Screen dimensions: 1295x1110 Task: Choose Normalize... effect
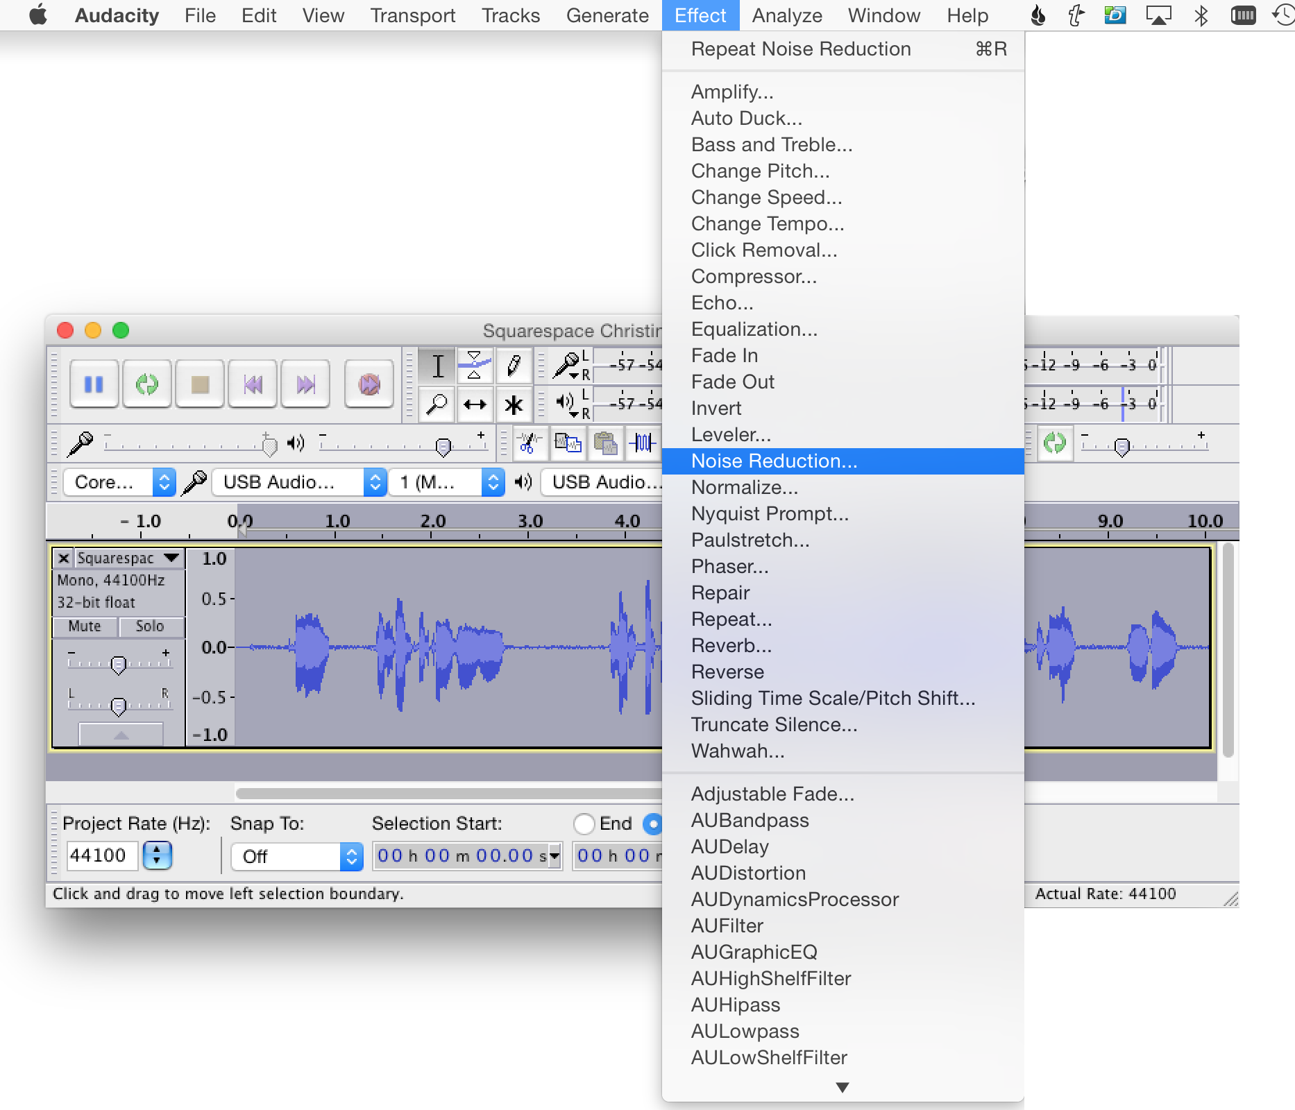coord(843,488)
